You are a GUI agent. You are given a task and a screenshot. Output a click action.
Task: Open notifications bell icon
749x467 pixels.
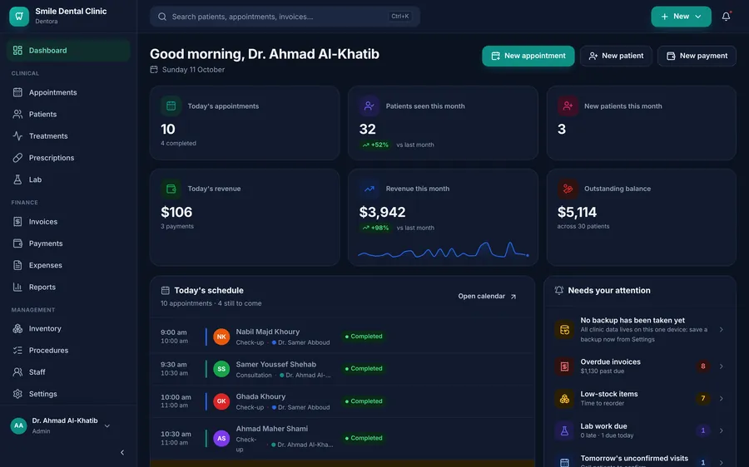click(x=726, y=17)
